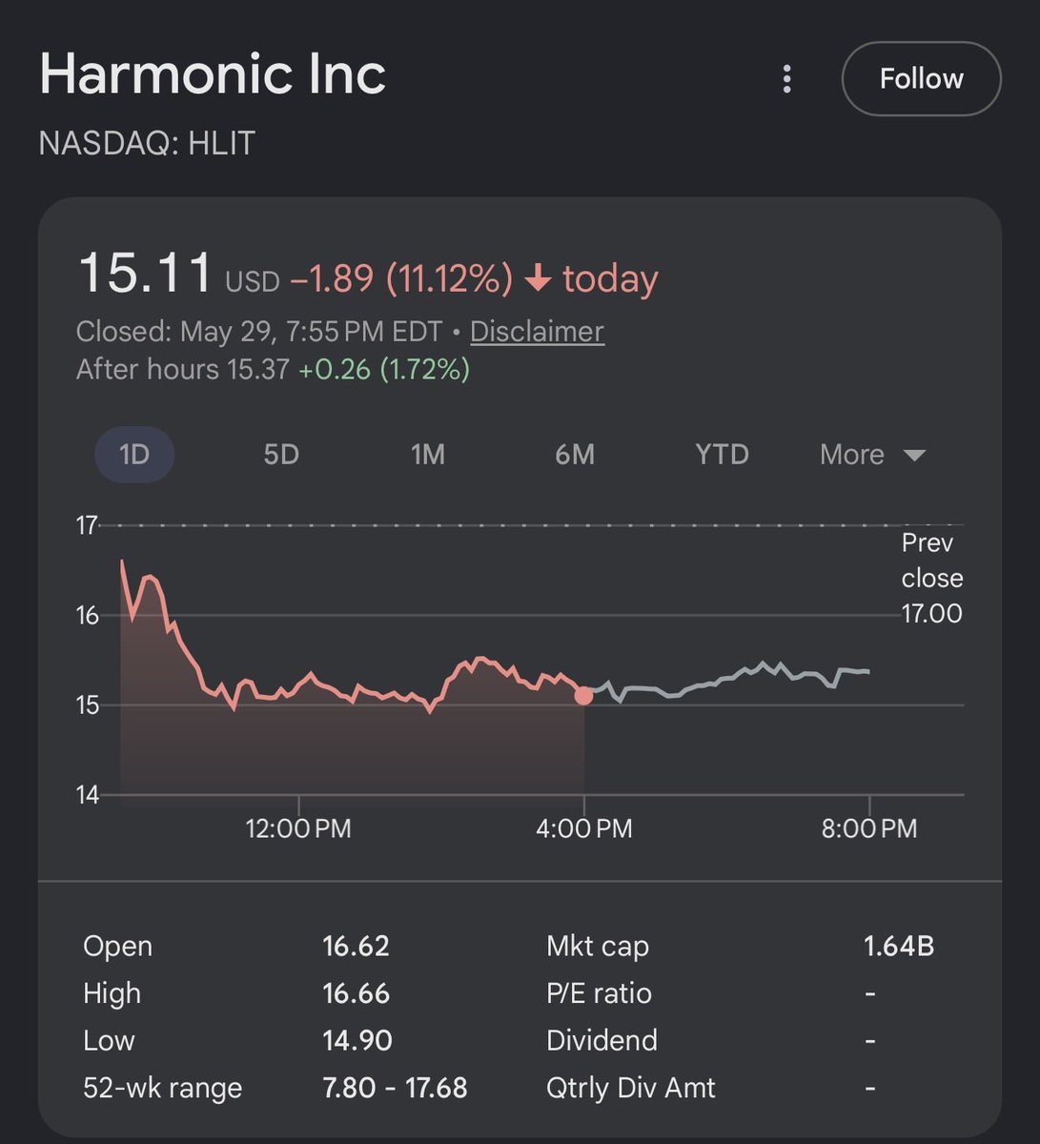Switch to the 5D chart range
Image resolution: width=1040 pixels, height=1144 pixels.
281,455
